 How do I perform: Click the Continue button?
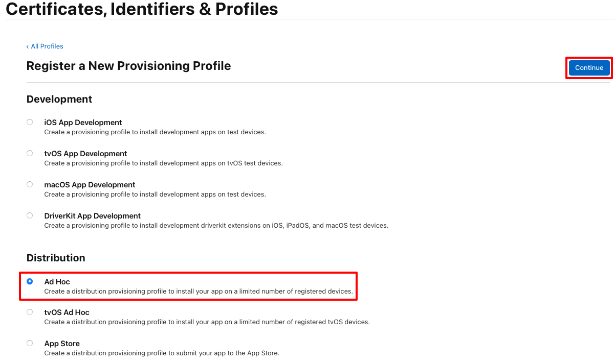point(588,67)
